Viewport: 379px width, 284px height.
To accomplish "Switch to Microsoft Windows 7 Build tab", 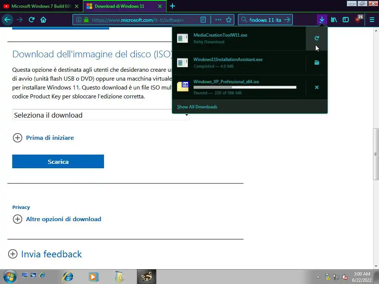I will (x=41, y=6).
